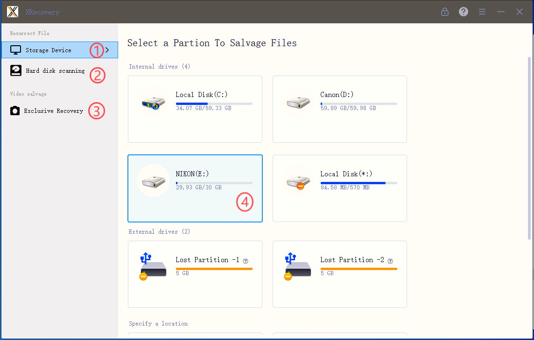The width and height of the screenshot is (534, 340).
Task: Open the hamburger menu icon
Action: [x=482, y=12]
